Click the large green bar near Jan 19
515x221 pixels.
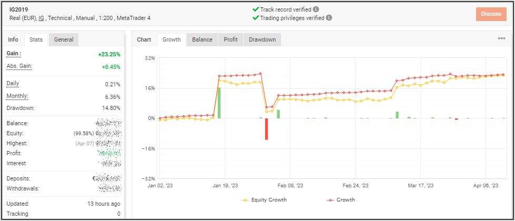coord(219,103)
